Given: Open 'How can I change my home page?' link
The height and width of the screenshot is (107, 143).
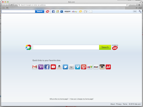Looking at the screenshot, I should (82, 99).
